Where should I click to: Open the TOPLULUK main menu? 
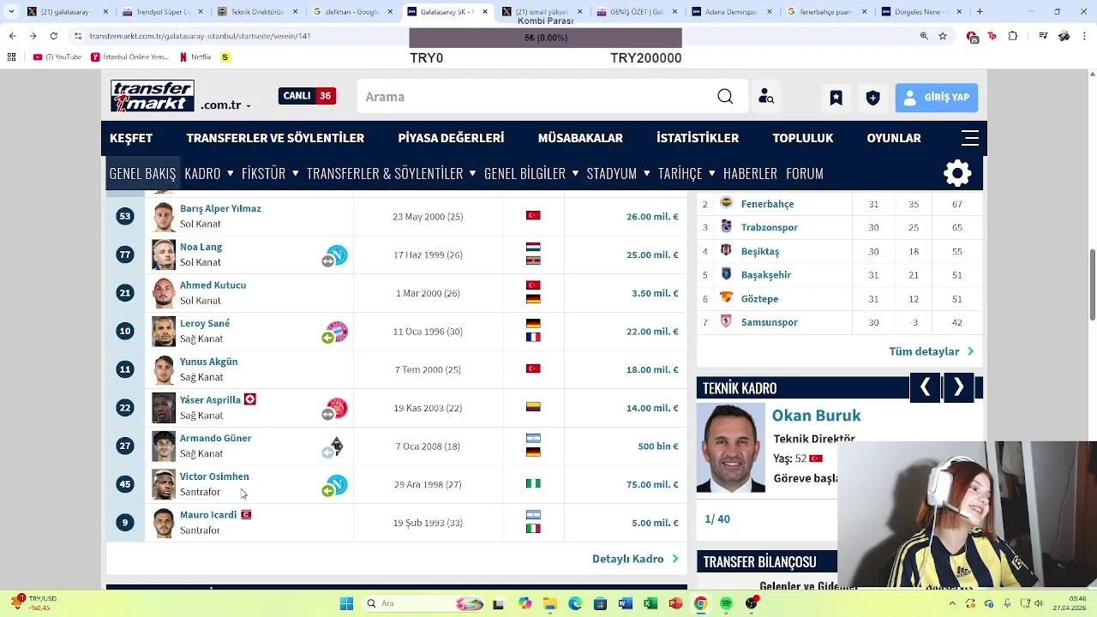coord(803,138)
